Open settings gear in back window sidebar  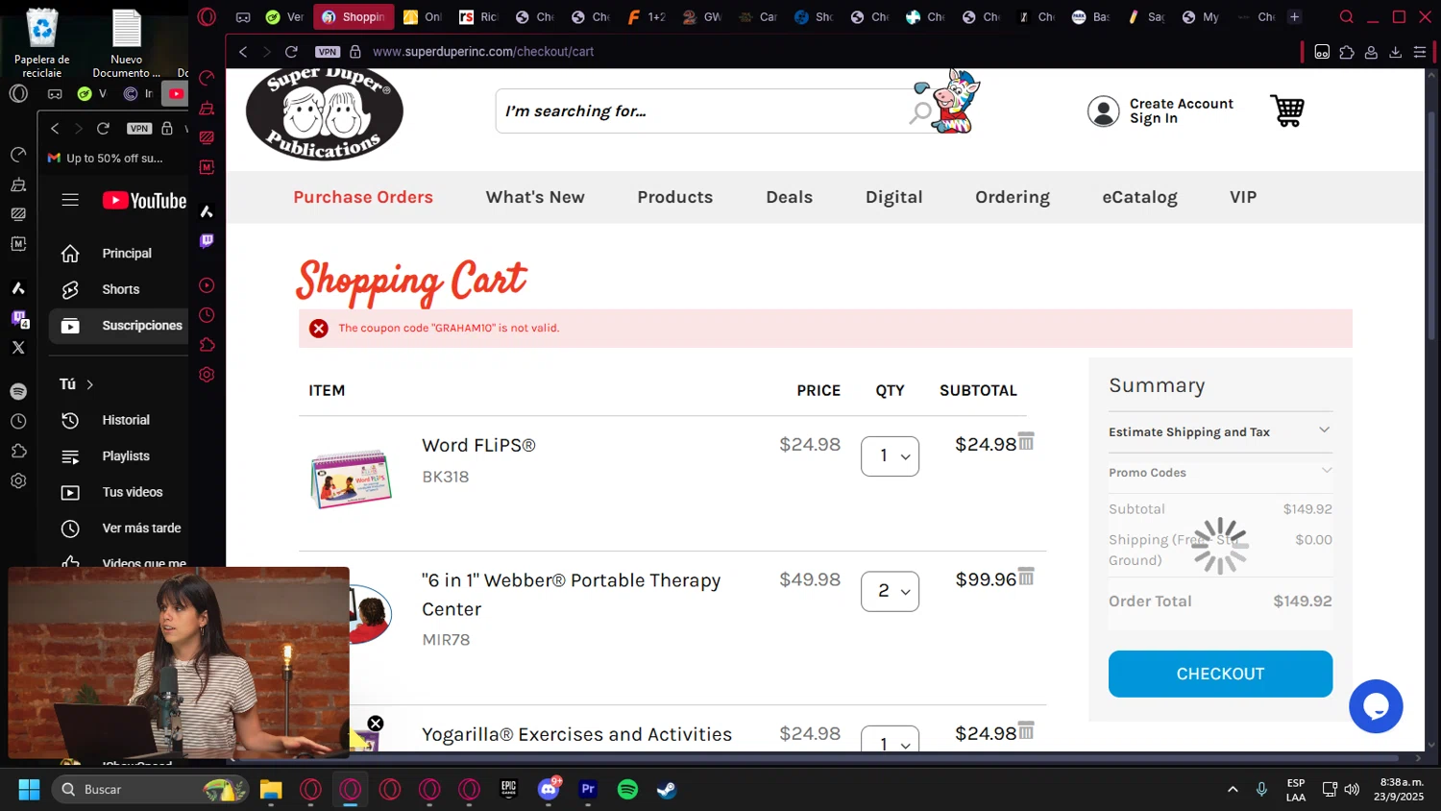pyautogui.click(x=18, y=480)
